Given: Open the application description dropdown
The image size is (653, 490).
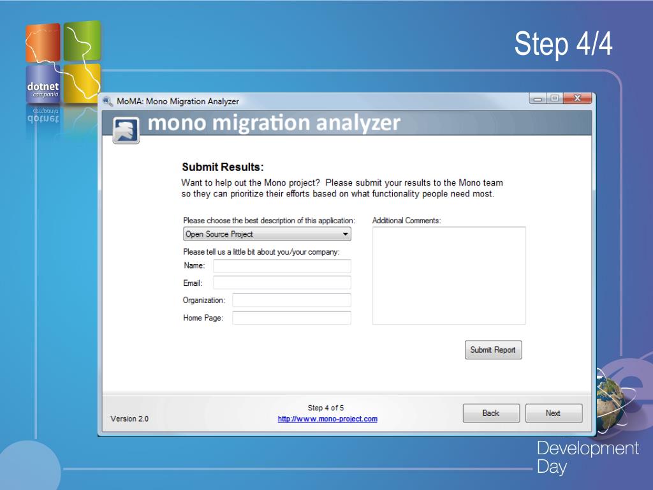Looking at the screenshot, I should click(x=267, y=234).
